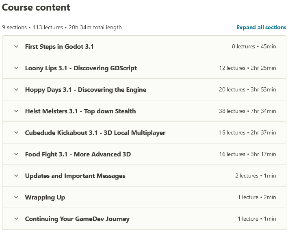This screenshot has height=232, width=288.
Task: Expand the Cubedude Kickabout 3.1 chevron
Action: click(x=16, y=132)
